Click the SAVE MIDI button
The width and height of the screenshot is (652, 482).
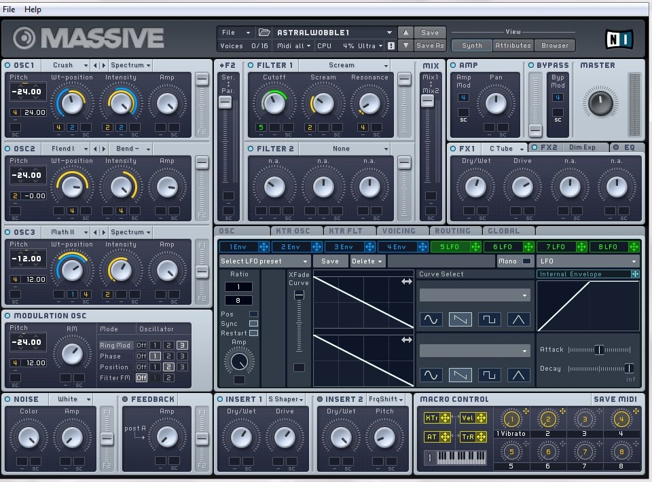615,399
